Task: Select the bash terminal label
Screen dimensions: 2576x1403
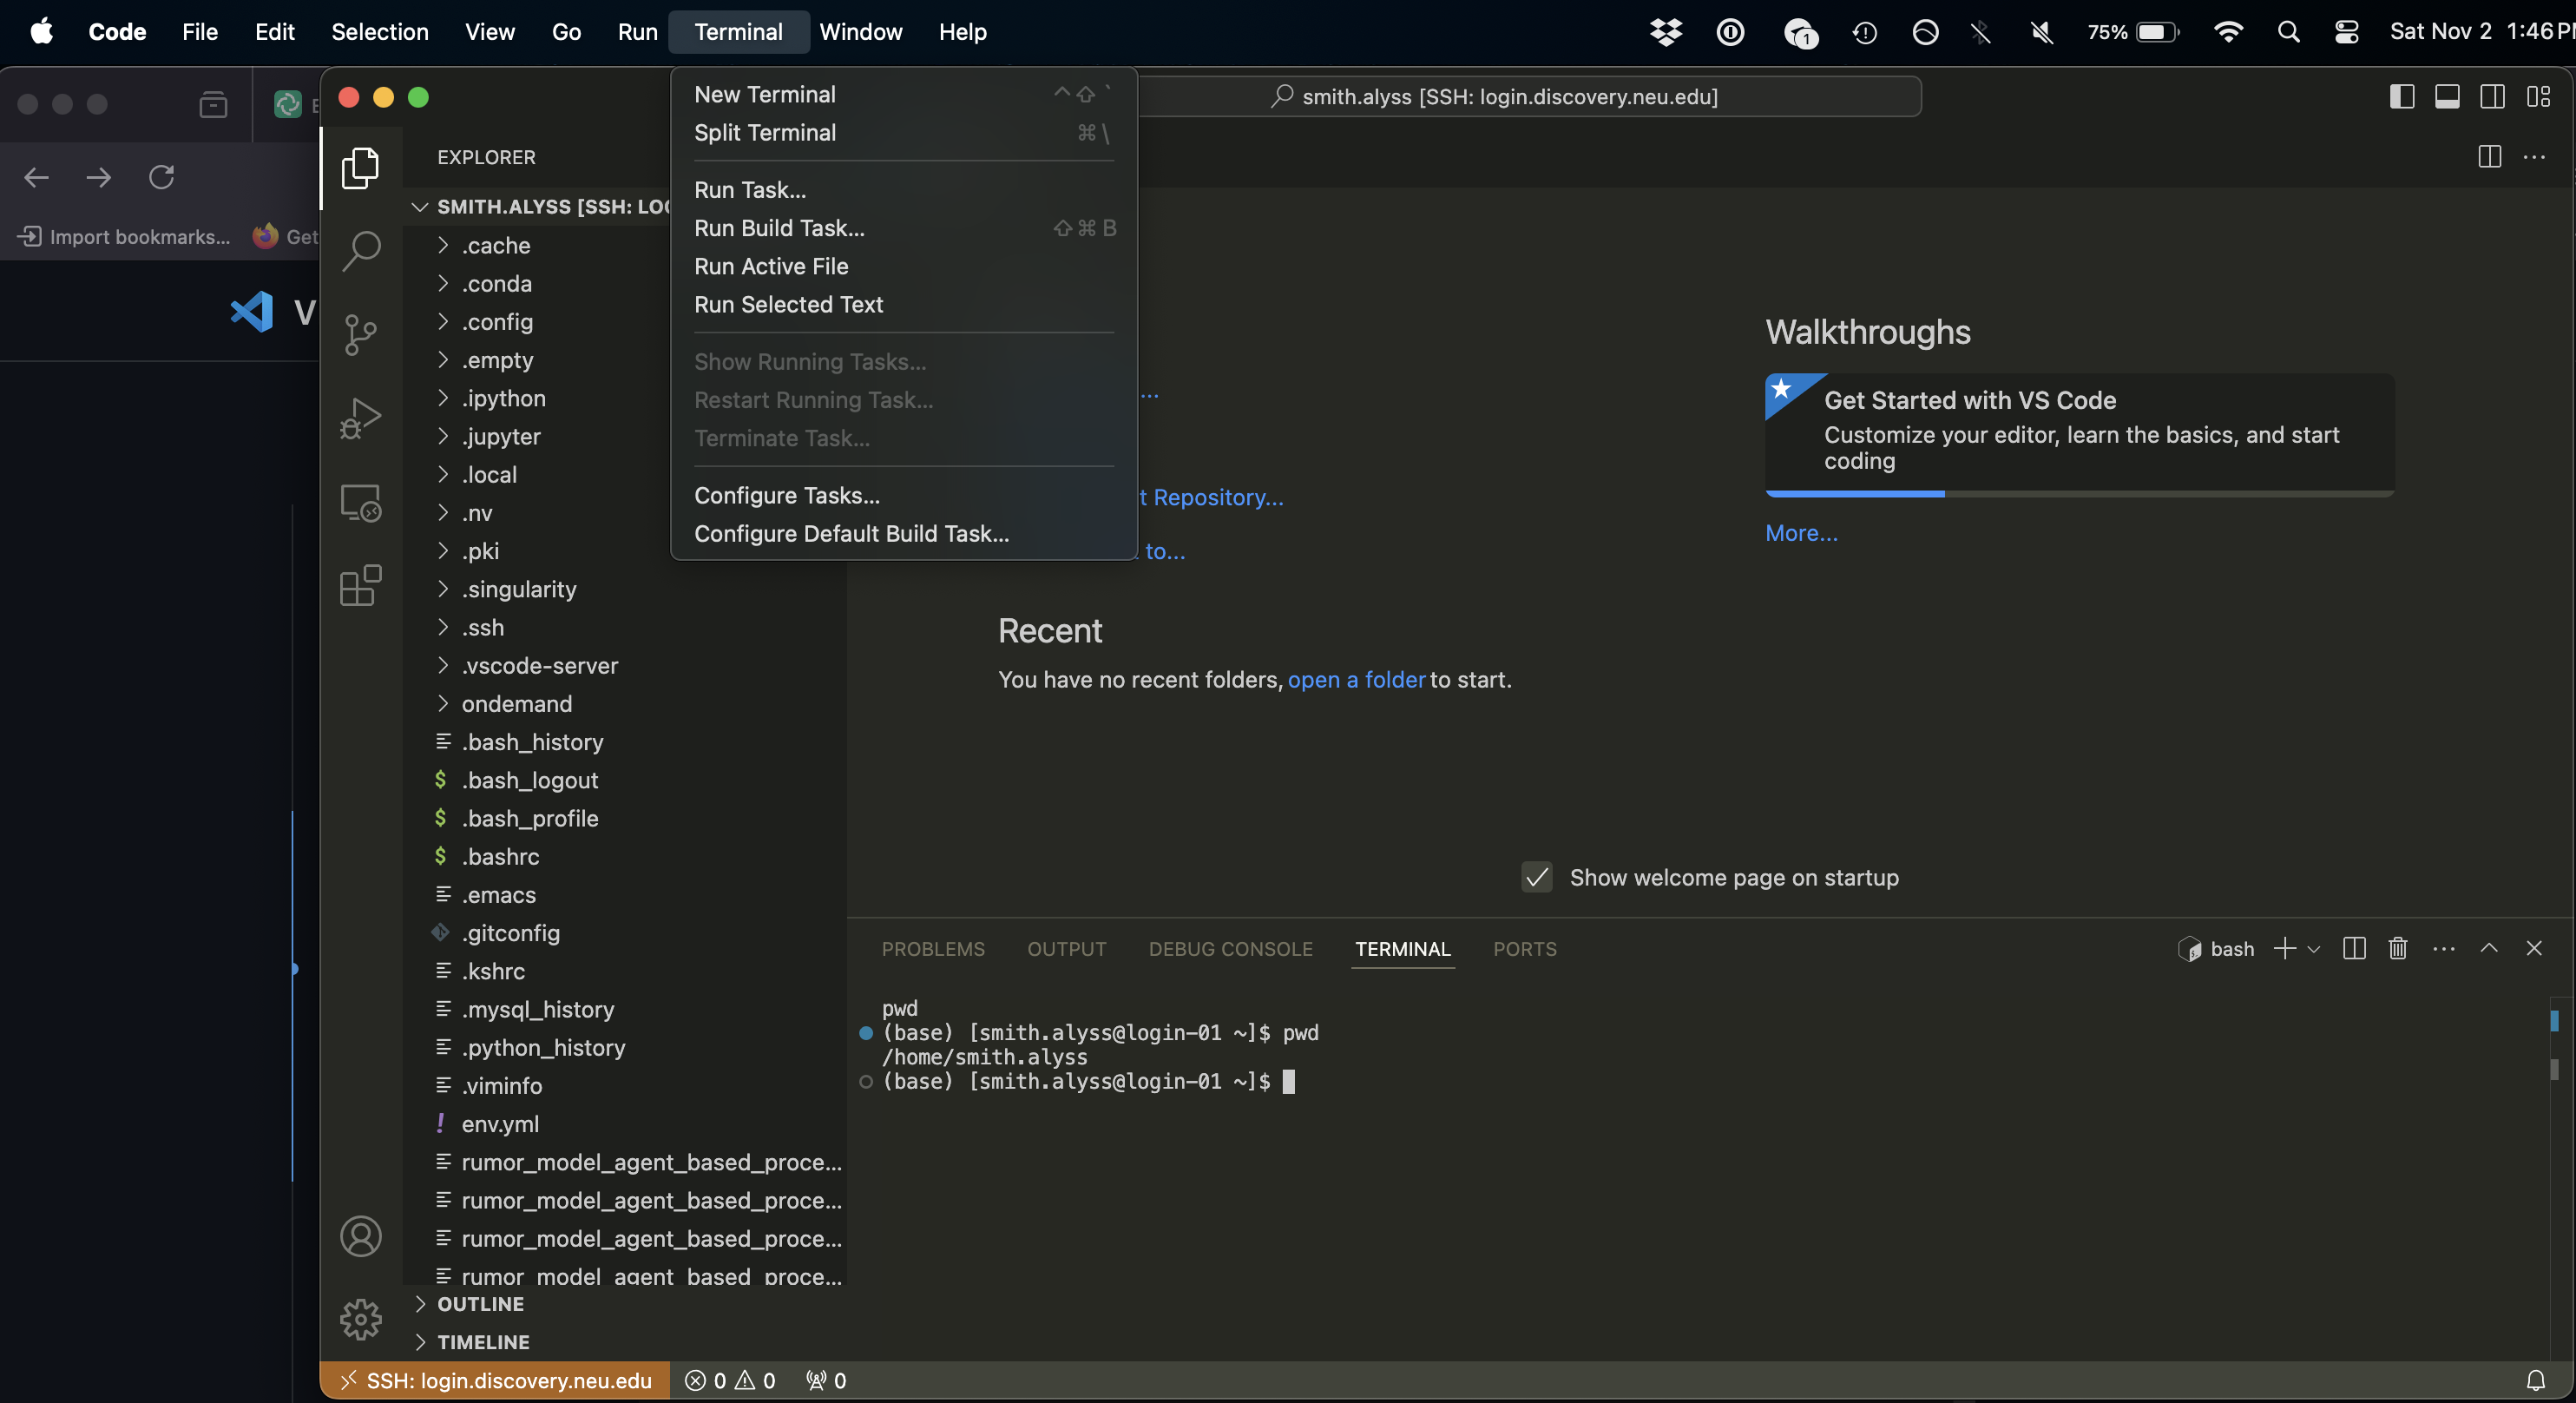Action: point(2216,948)
